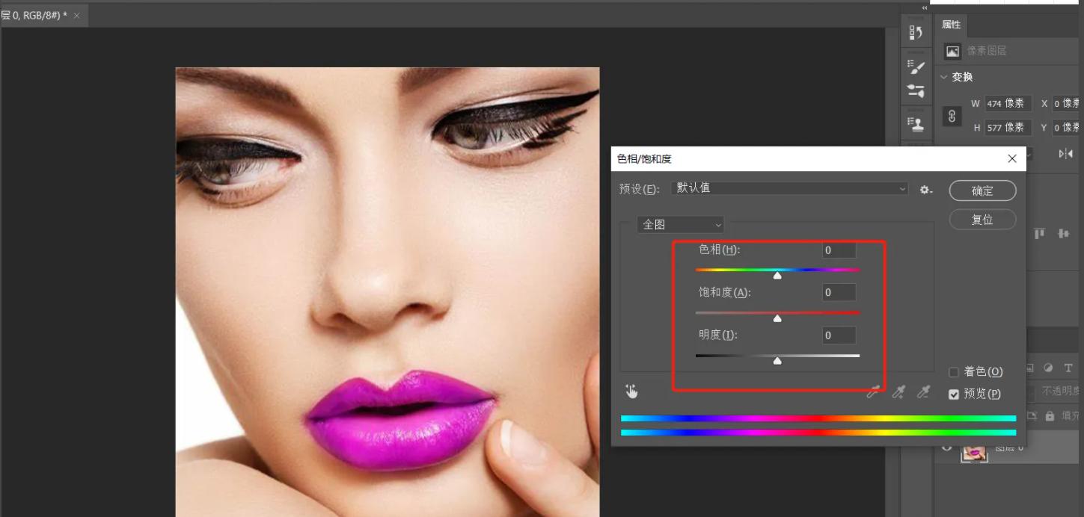
Task: Click the align top edges icon
Action: pyautogui.click(x=1040, y=234)
